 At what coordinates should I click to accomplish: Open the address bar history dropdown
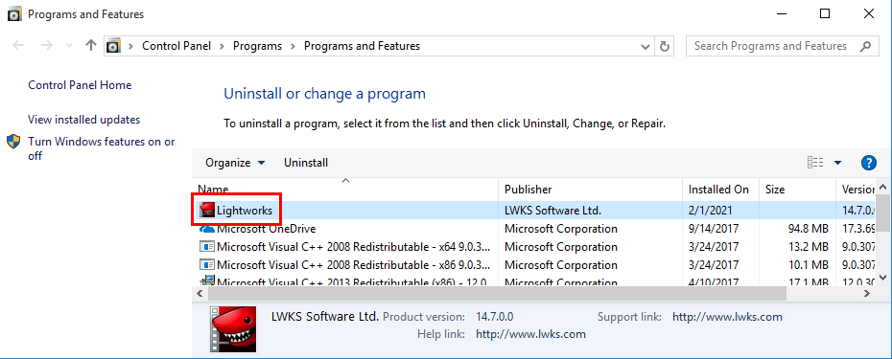(646, 46)
